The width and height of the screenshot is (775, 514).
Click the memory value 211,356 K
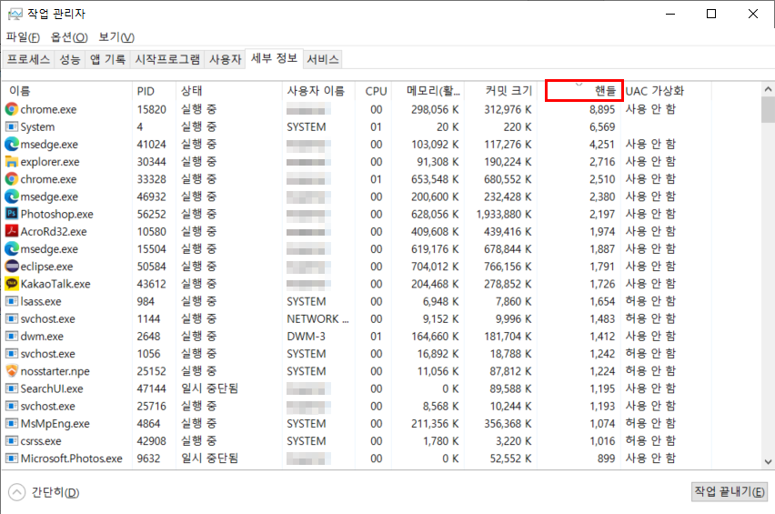[x=435, y=424]
